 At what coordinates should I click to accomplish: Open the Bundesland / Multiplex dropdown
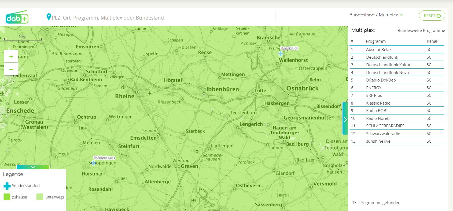pos(376,15)
